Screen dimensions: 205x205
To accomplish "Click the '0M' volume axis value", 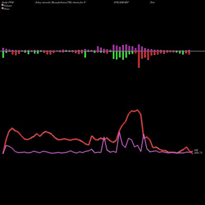I will [196, 150].
